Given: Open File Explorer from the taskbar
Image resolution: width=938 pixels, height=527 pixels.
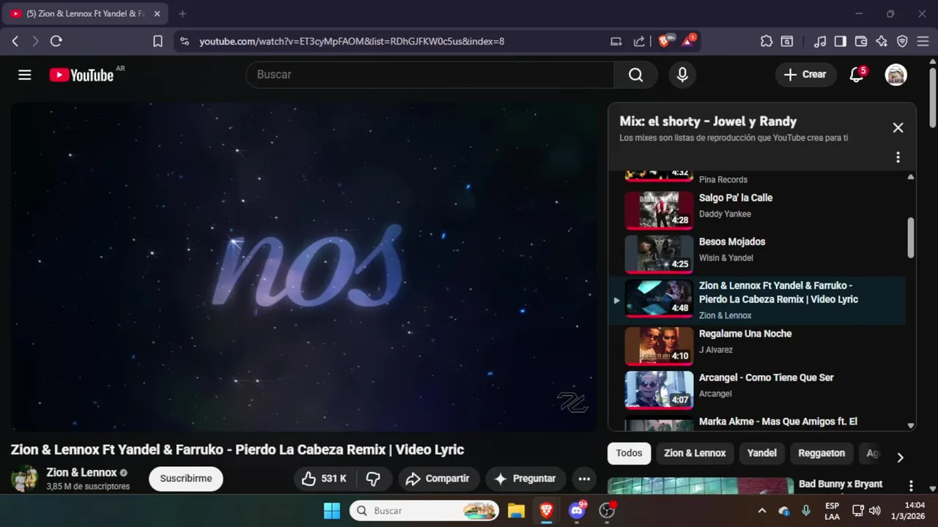Looking at the screenshot, I should point(516,510).
